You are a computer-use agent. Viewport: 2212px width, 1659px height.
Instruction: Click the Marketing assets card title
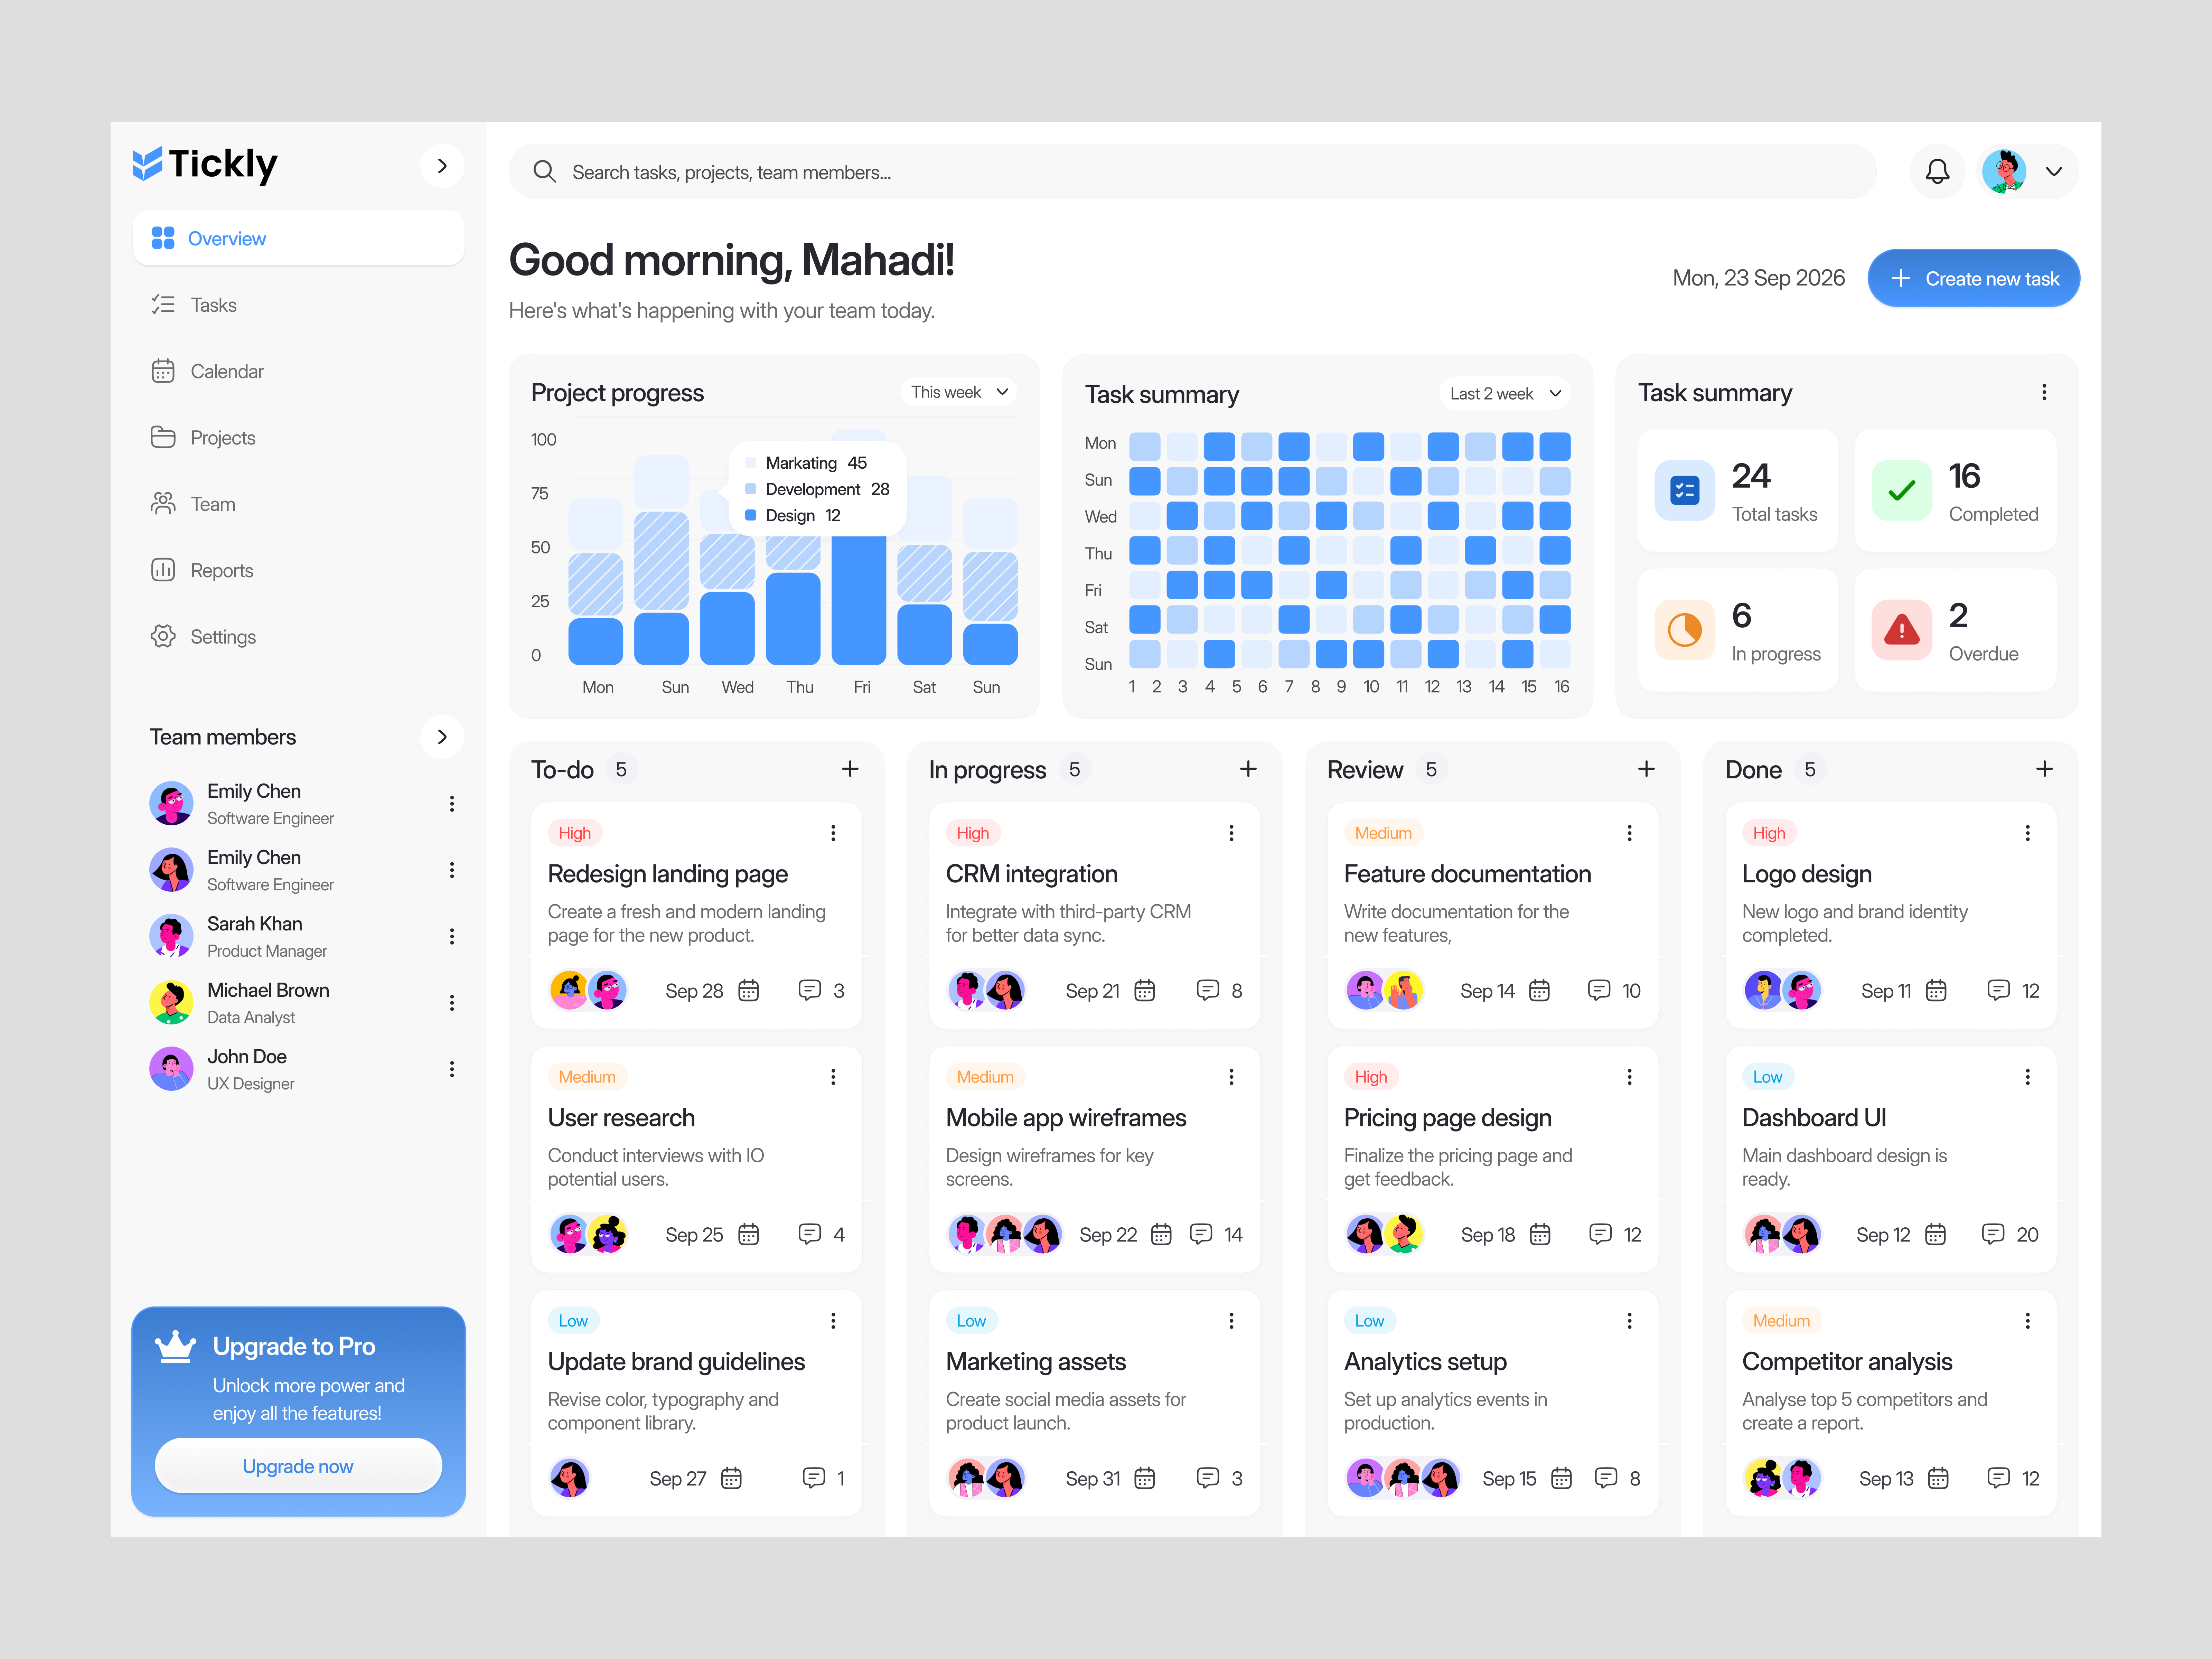pyautogui.click(x=1036, y=1362)
